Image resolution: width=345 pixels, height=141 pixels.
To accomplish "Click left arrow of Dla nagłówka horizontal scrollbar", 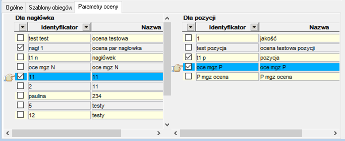I will click(7, 133).
